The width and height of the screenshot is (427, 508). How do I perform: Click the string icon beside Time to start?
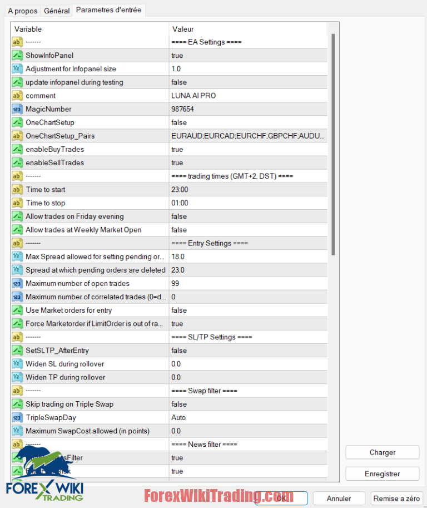(17, 190)
